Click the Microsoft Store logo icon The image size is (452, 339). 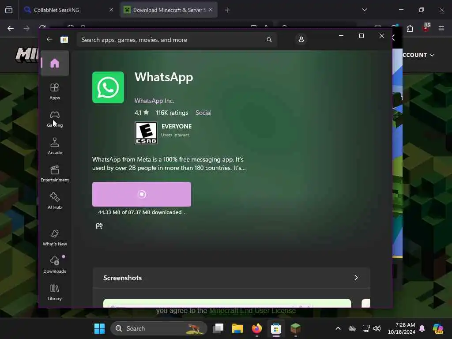click(64, 39)
